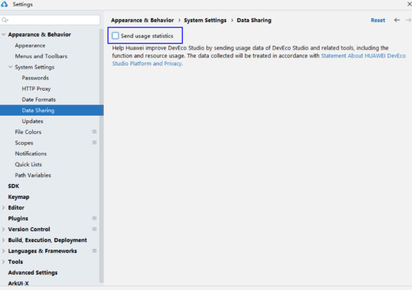Go forward using the right arrow icon
Image resolution: width=412 pixels, height=290 pixels.
click(x=408, y=20)
